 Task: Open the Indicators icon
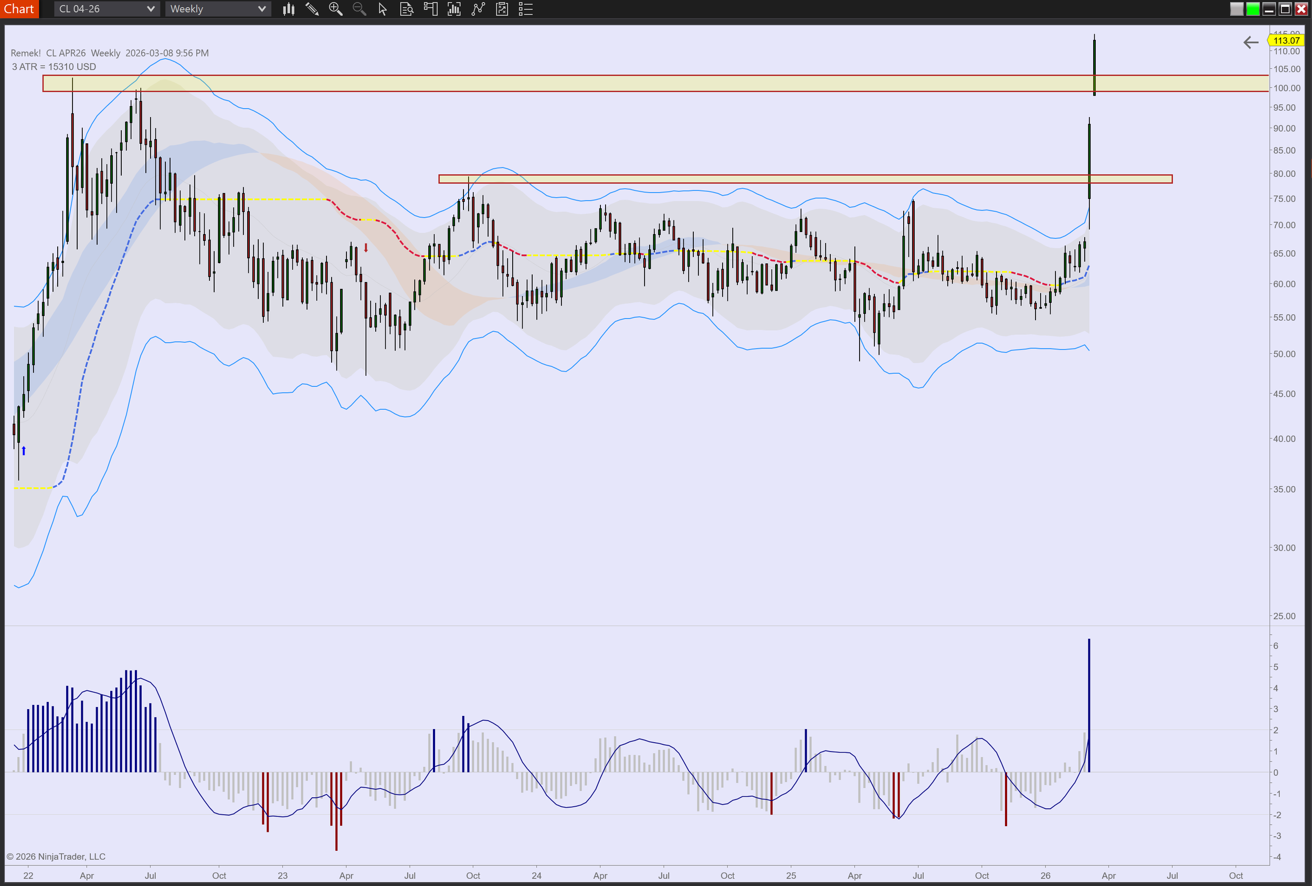click(454, 9)
